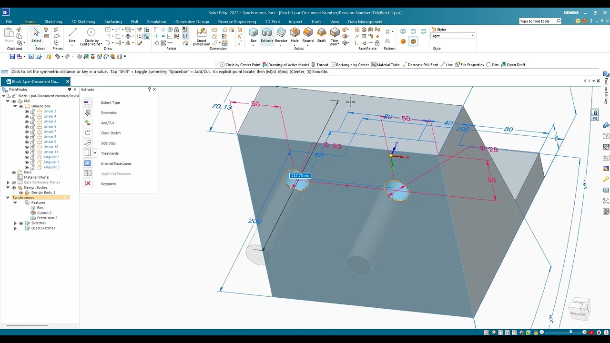Click Thread quick command
The height and width of the screenshot is (343, 610).
pyautogui.click(x=319, y=65)
